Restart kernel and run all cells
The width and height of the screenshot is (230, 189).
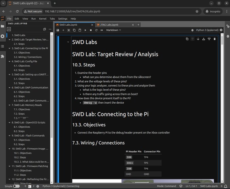(102, 30)
